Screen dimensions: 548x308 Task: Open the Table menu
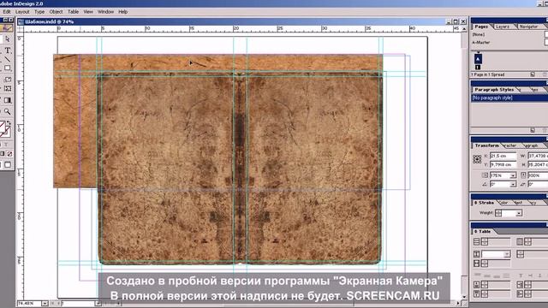(73, 11)
